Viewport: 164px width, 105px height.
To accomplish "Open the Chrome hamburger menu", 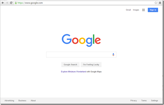I will 160,3.
